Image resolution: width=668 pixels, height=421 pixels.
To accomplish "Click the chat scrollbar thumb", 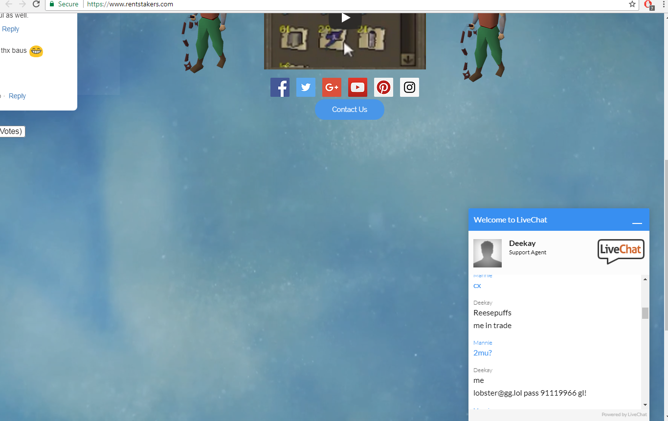I will (645, 313).
